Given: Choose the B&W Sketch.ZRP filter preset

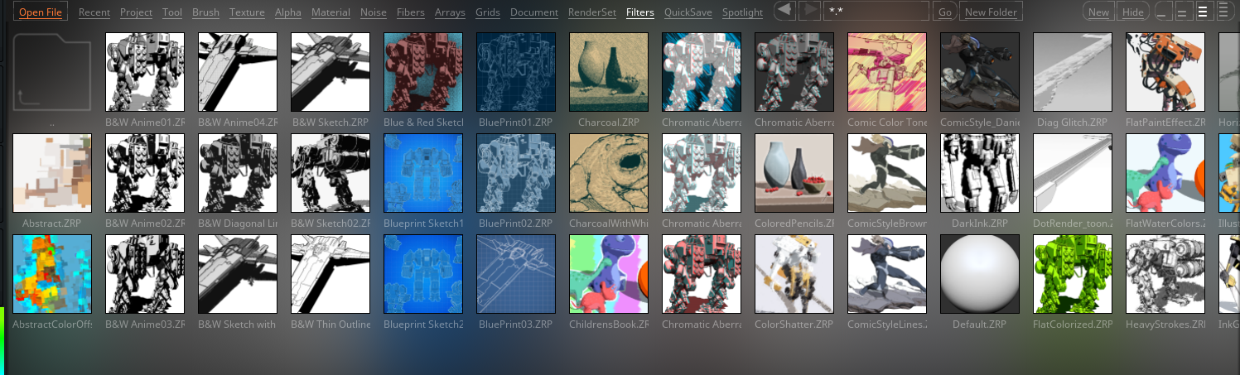Looking at the screenshot, I should click(331, 72).
